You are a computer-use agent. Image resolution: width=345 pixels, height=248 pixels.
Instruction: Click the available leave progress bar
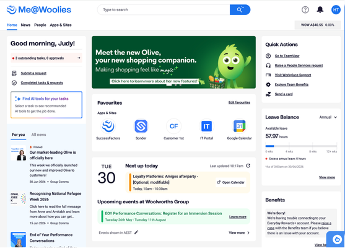click(x=301, y=146)
